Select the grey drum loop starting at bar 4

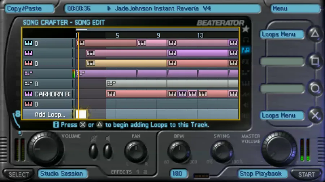click(x=136, y=83)
